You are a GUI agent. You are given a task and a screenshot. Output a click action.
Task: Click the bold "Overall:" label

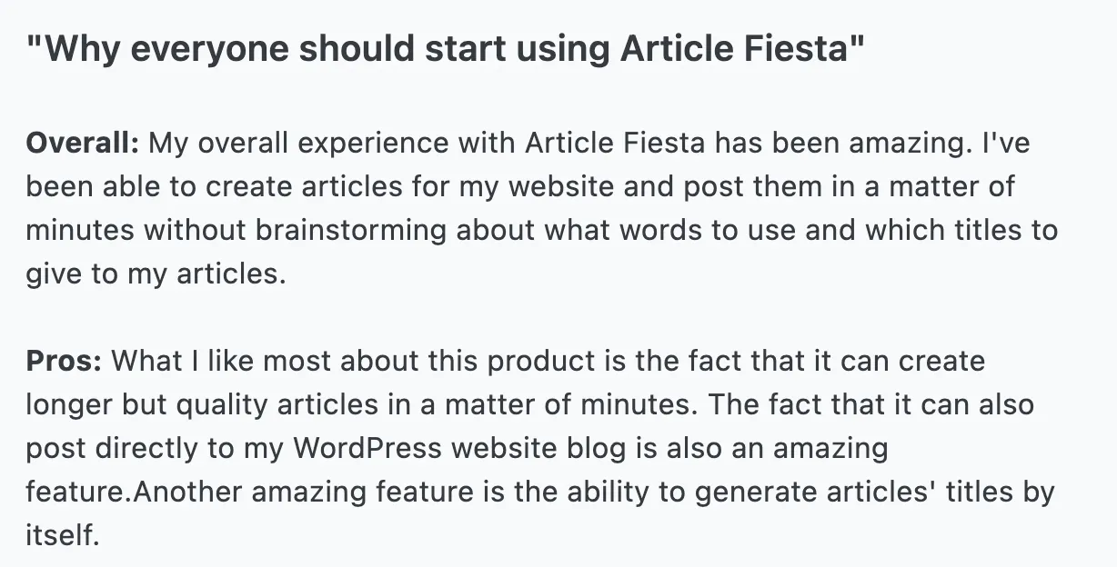(x=82, y=143)
